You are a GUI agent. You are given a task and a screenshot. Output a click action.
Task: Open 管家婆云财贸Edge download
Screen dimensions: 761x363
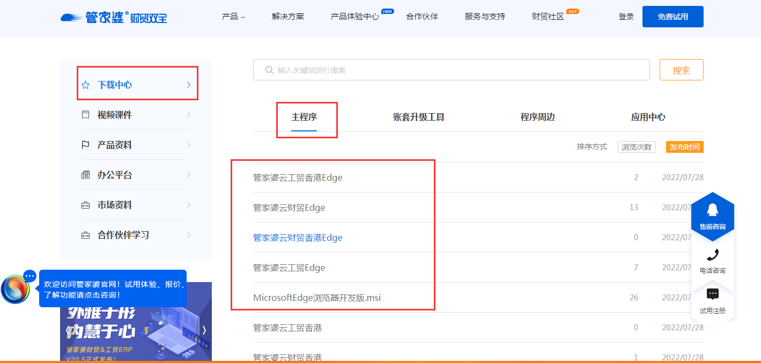click(x=289, y=208)
